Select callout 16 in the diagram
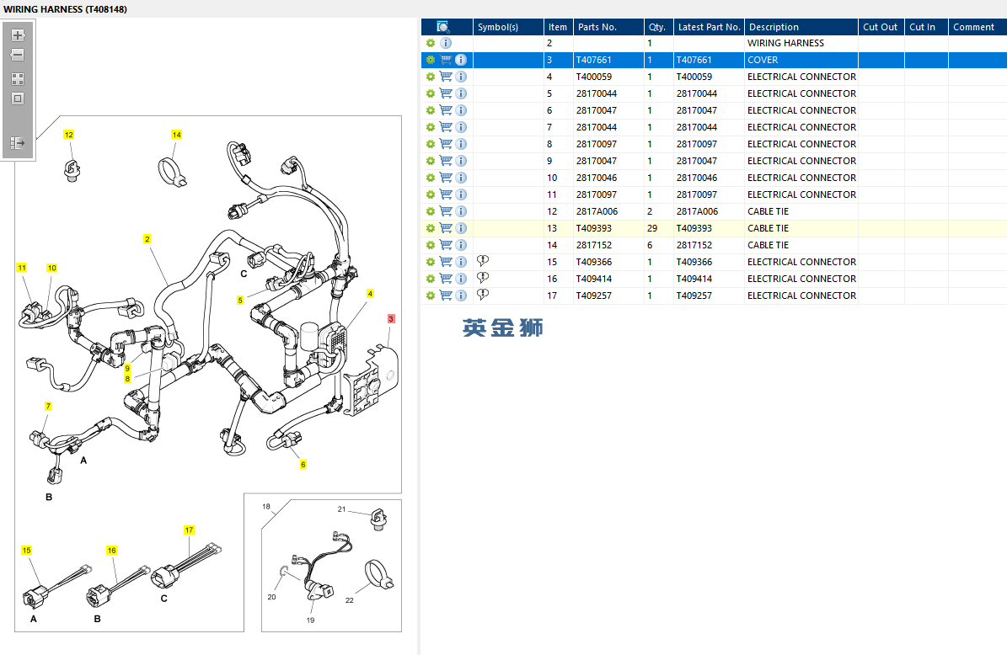The image size is (1007, 655). 112,551
